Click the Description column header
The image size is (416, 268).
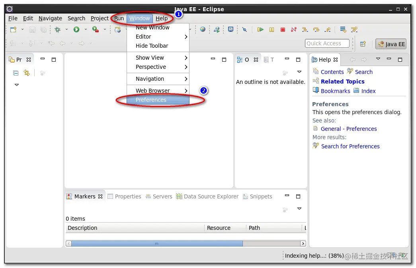click(135, 228)
